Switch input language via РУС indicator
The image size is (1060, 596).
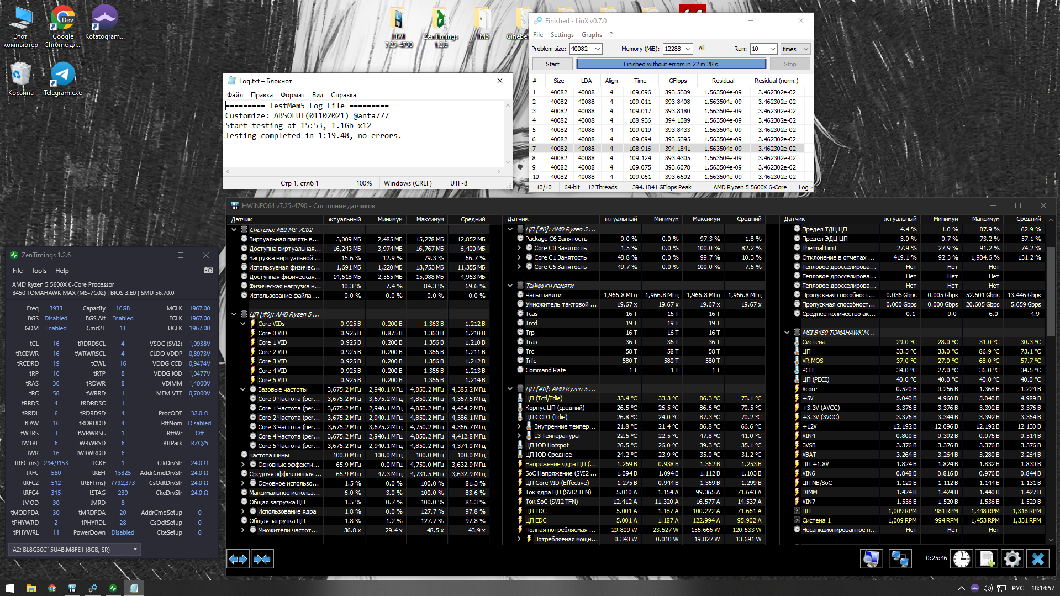(1018, 588)
